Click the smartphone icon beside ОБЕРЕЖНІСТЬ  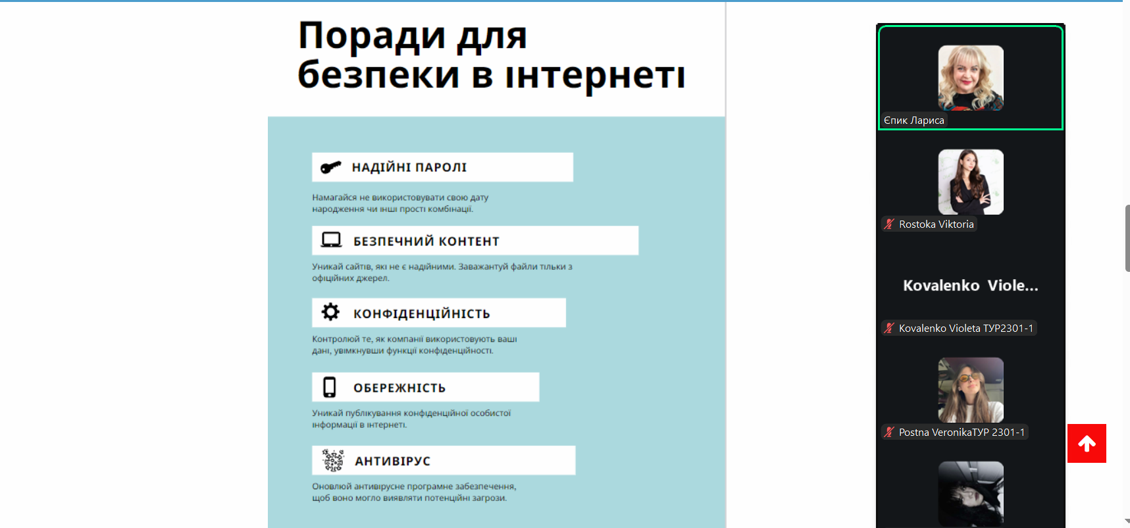330,387
